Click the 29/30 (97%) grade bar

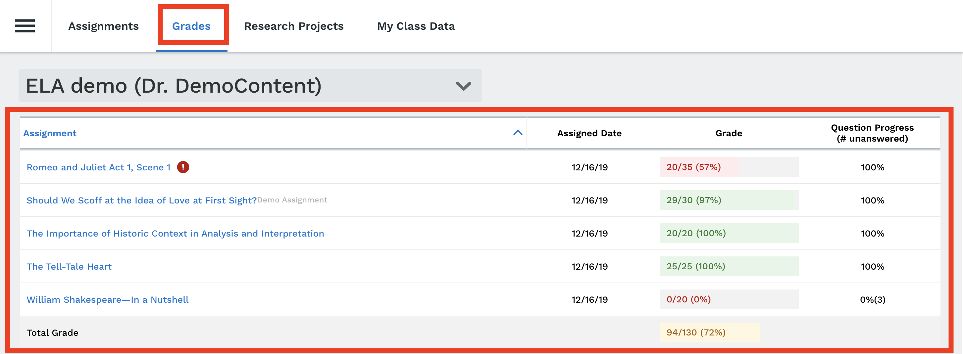click(729, 200)
